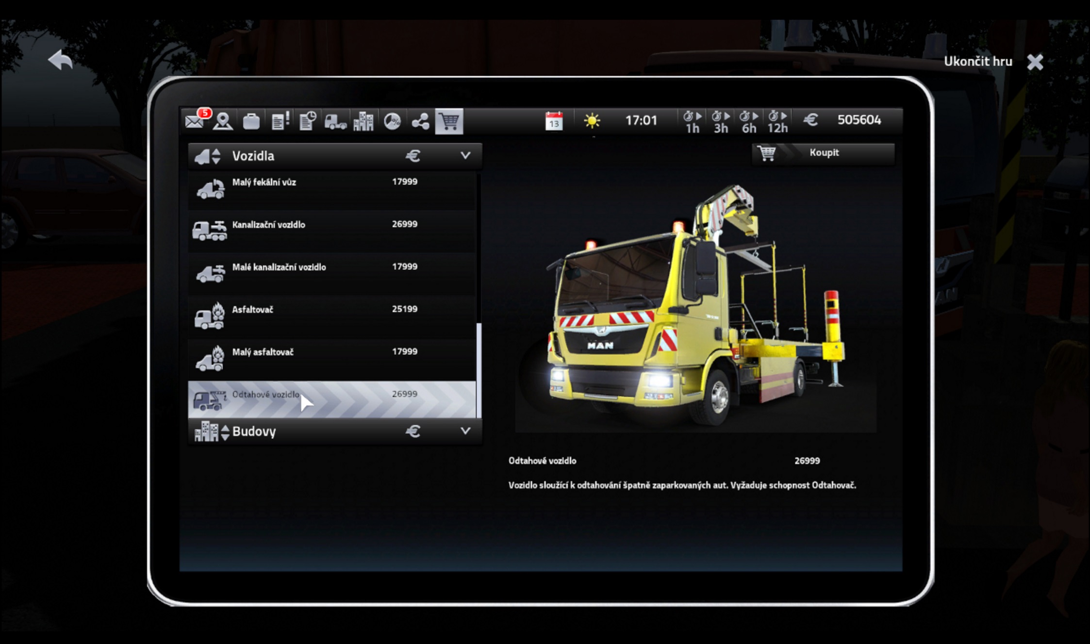1090x644 pixels.
Task: Select the shopping cart shop tab
Action: [x=449, y=121]
